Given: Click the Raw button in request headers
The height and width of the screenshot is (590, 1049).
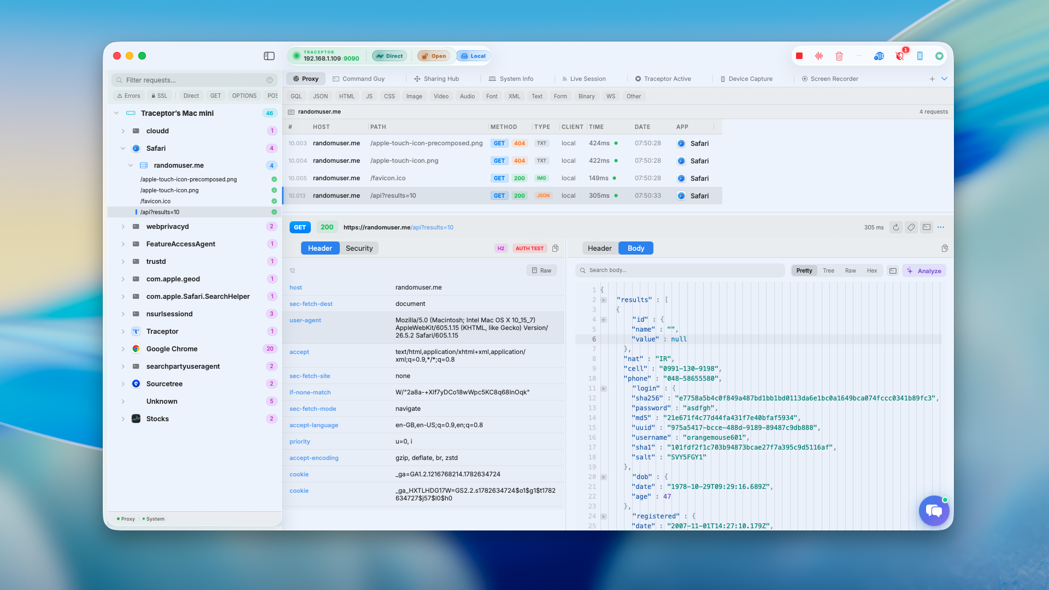Looking at the screenshot, I should click(x=541, y=270).
